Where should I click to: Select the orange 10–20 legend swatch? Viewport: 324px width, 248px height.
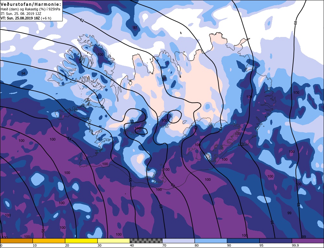(x=49, y=241)
